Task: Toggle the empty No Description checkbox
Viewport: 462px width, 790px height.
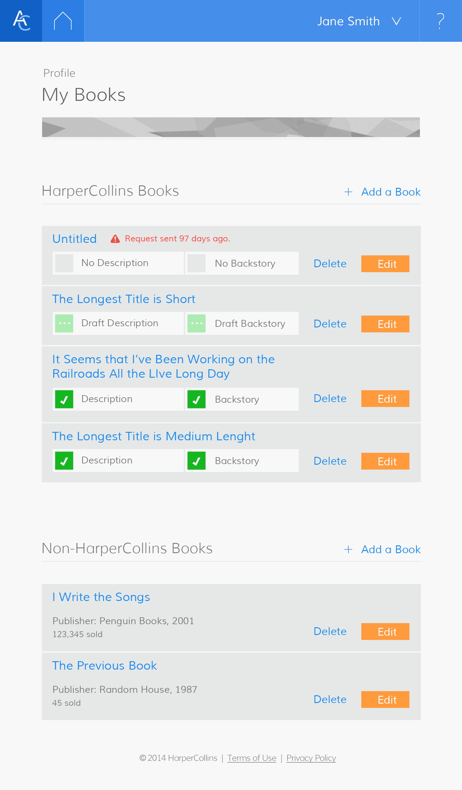Action: coord(64,263)
